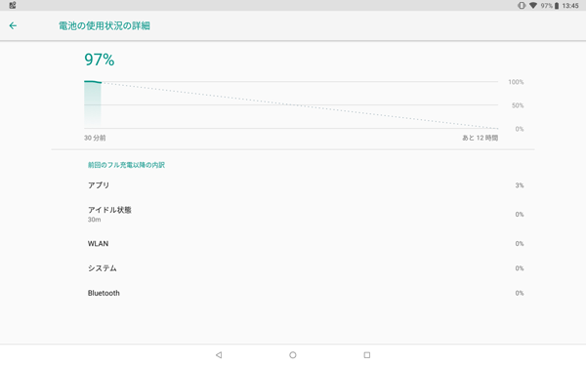
Task: Tap the 50% graph axis label
Action: [518, 105]
